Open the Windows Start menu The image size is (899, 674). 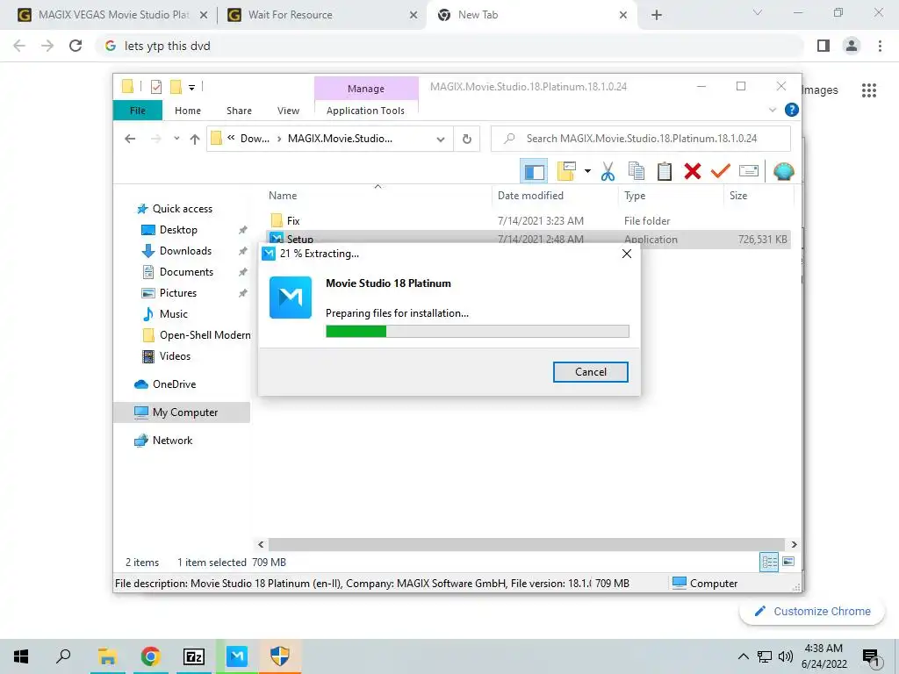(21, 656)
